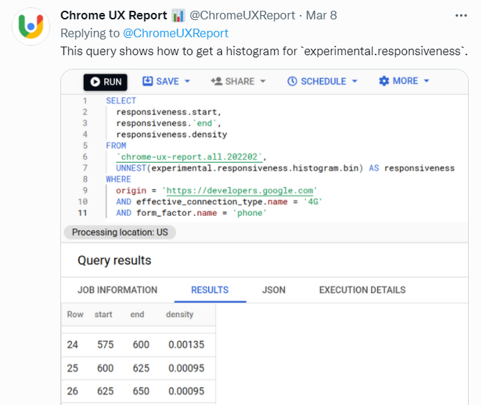Click the Row column header
The image size is (481, 405).
(x=75, y=314)
